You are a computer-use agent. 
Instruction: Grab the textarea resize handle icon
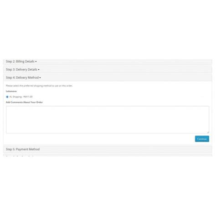(208, 132)
